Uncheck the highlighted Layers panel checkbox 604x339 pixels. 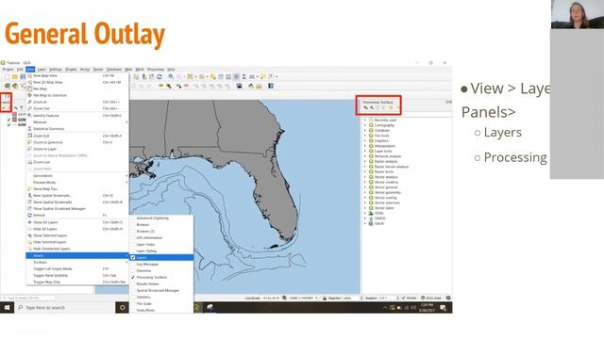(133, 257)
